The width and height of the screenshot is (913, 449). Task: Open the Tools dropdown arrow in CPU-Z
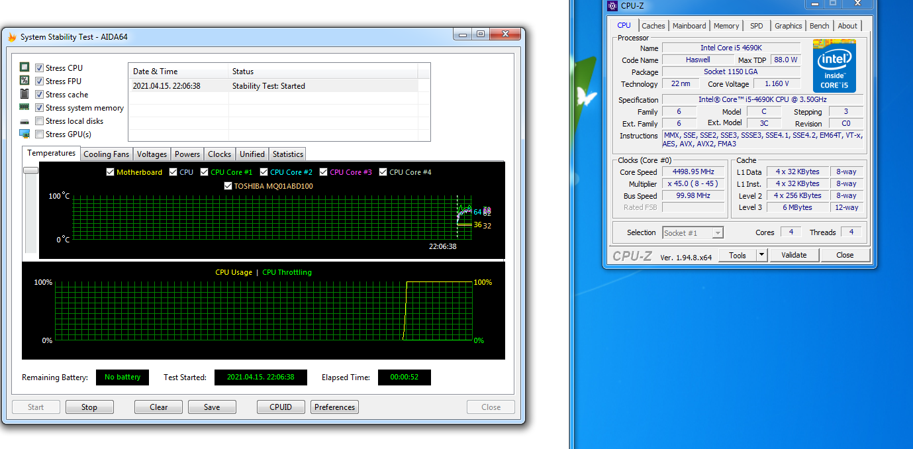(761, 255)
